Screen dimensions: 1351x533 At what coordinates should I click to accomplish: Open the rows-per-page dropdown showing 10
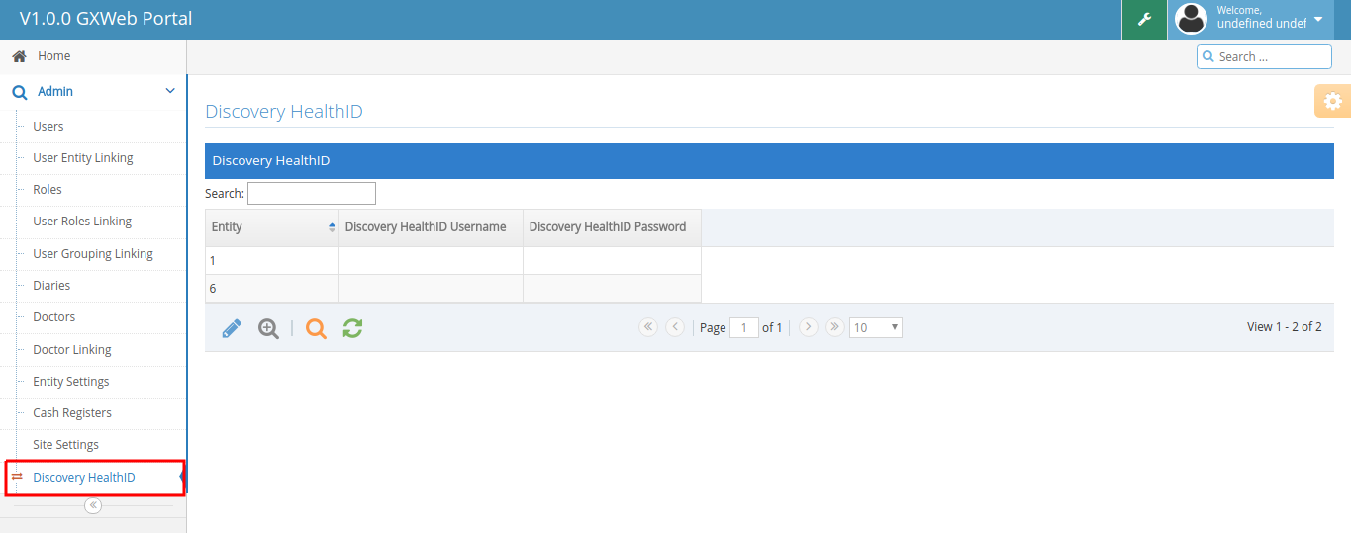pyautogui.click(x=876, y=327)
